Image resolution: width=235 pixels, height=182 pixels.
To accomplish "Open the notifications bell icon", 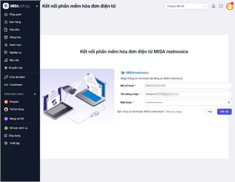I will coord(213,6).
